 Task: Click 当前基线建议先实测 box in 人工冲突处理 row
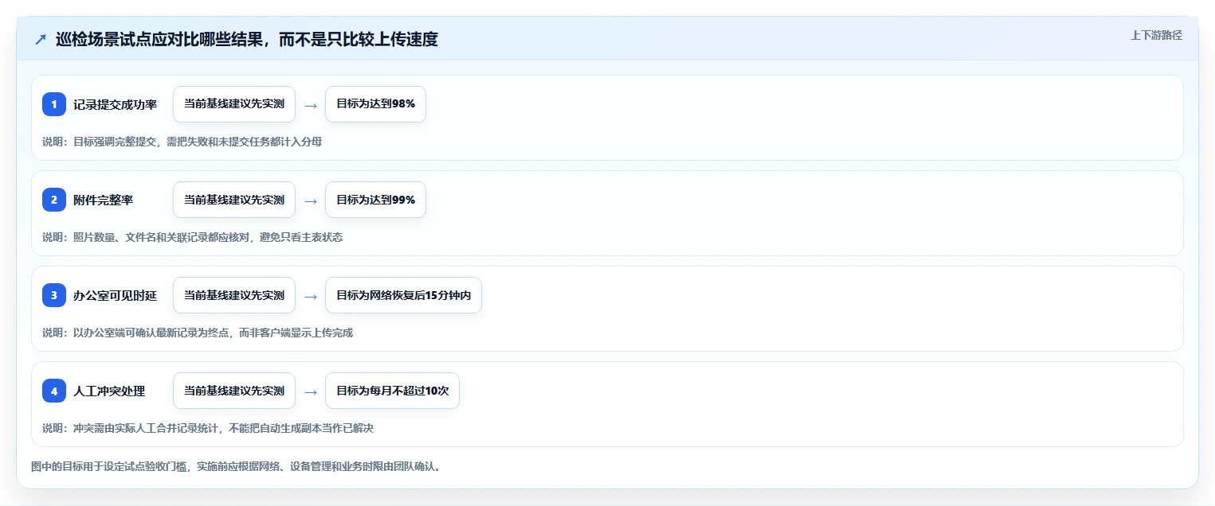tap(234, 391)
